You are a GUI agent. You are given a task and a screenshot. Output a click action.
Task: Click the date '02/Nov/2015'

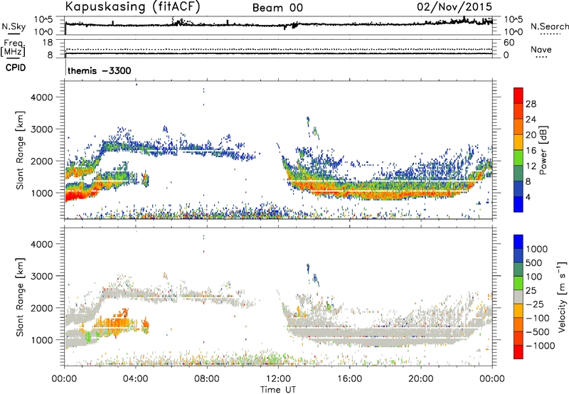pyautogui.click(x=454, y=6)
